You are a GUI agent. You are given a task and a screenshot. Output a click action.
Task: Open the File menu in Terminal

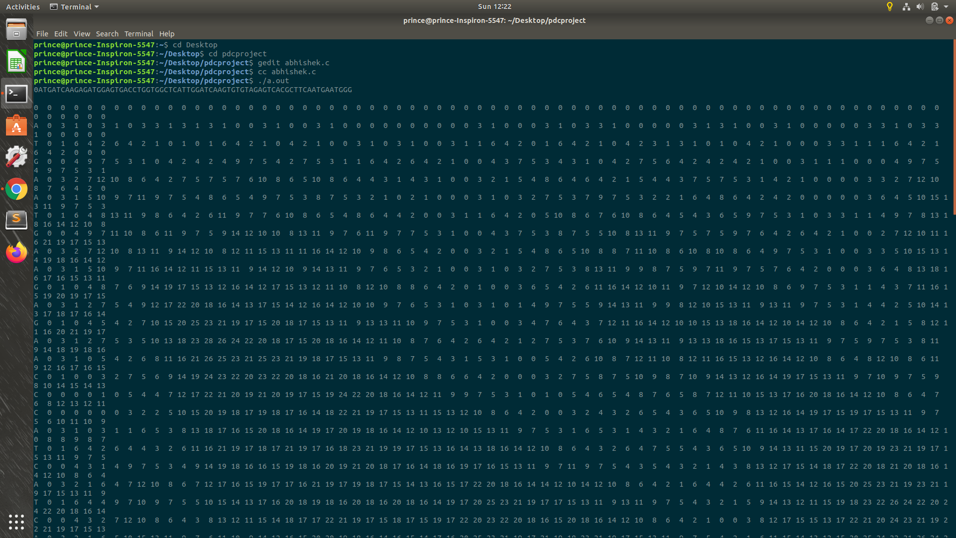point(42,34)
